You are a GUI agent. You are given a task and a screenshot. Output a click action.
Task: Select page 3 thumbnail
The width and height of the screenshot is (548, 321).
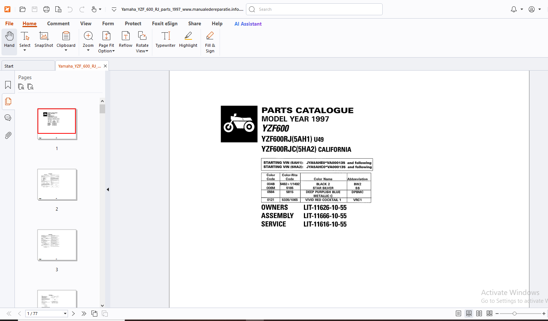[57, 245]
